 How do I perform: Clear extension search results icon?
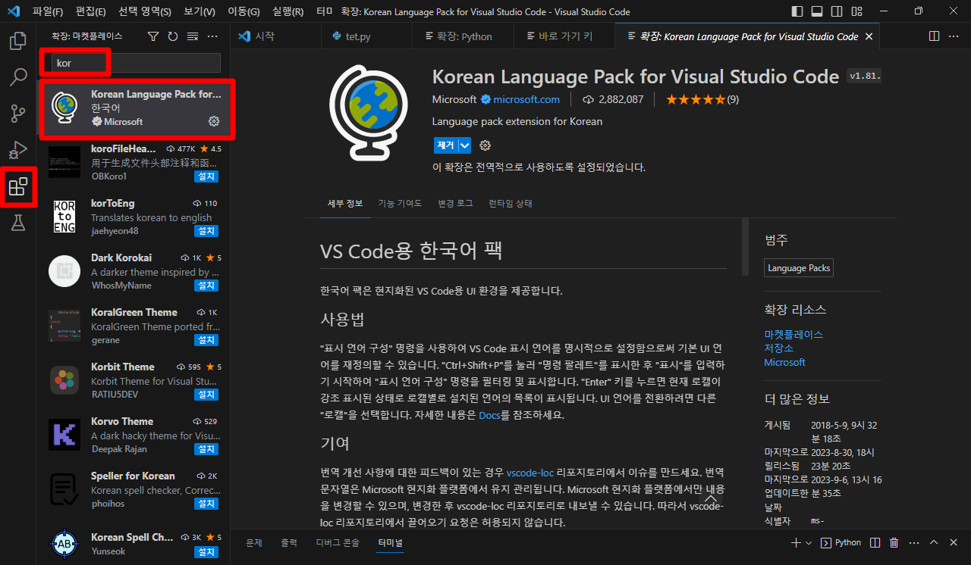[x=193, y=36]
